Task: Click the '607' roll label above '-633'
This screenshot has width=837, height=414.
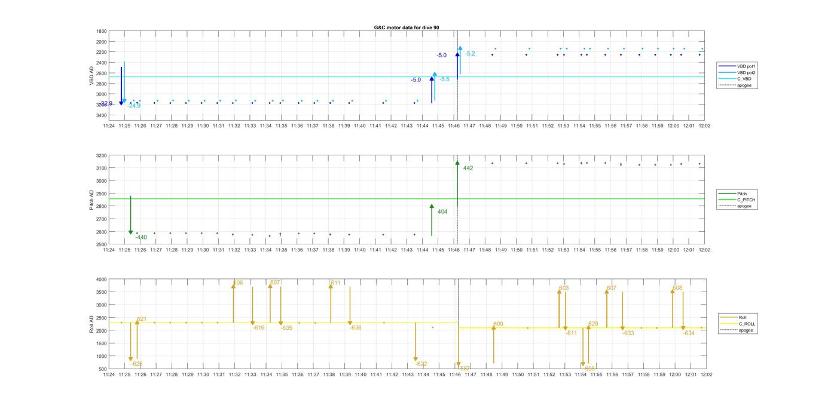Action: (x=612, y=289)
